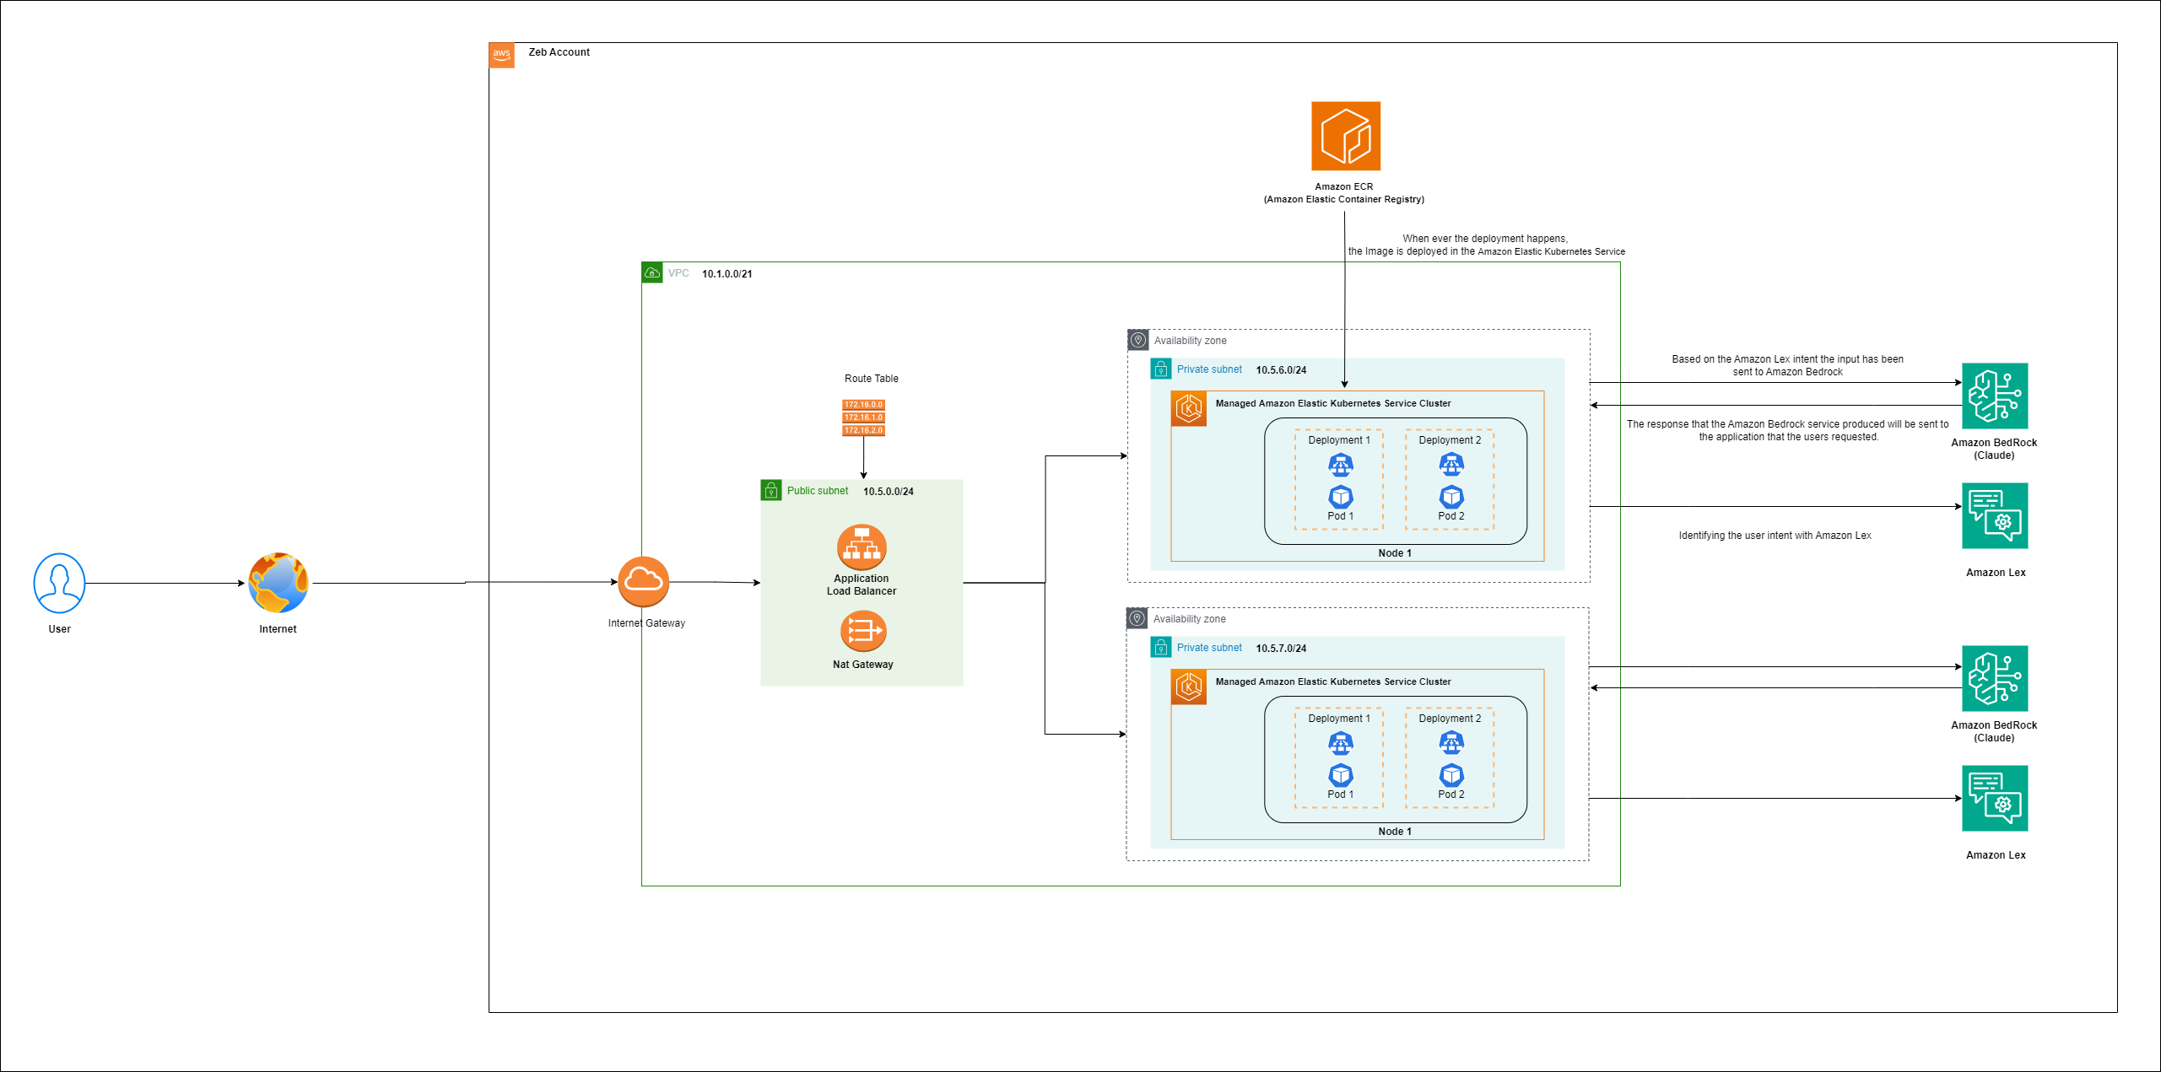Viewport: 2161px width, 1072px height.
Task: Select the lower Amazon Lex icon
Action: tap(1995, 799)
